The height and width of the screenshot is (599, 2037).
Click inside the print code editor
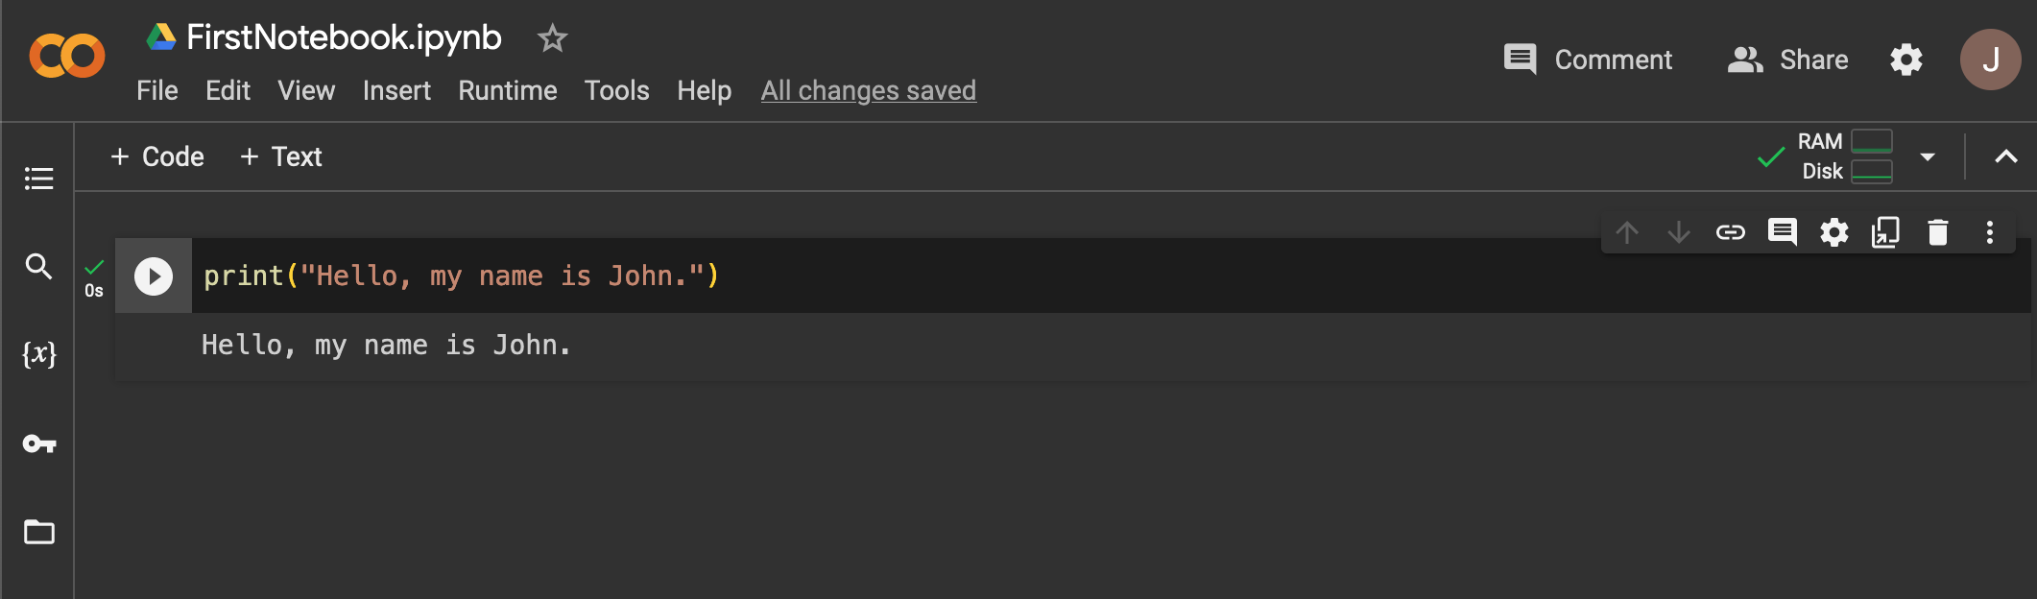(1111, 276)
